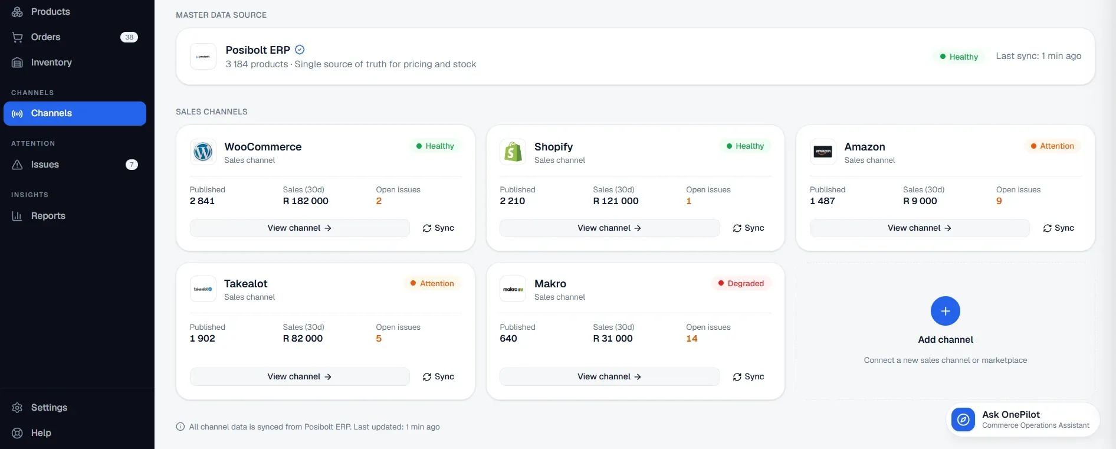Click Amazon's open issues count 9
This screenshot has height=449, width=1116.
coord(999,201)
